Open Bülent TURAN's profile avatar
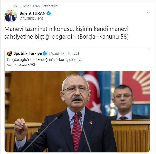The image size is (156, 154). point(11,16)
